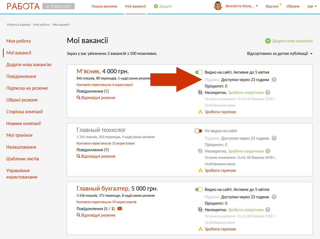Click the crossed-out secret icon on М'ясник vacancy
Viewport: 320px width, 239px height.
click(200, 93)
